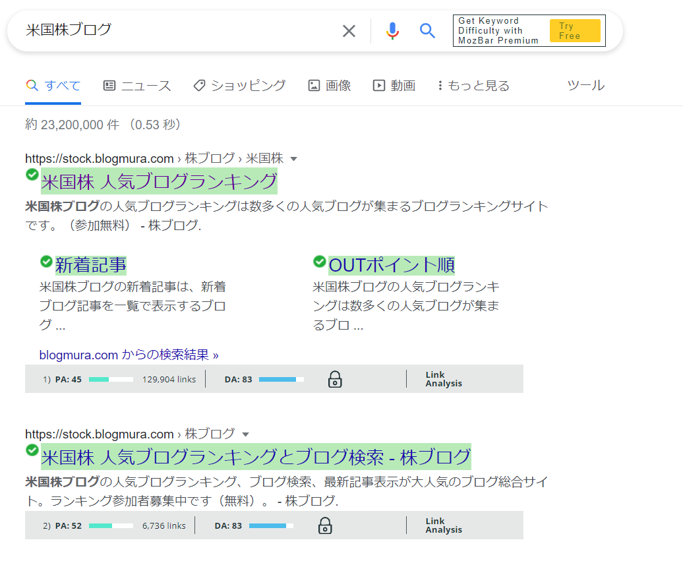This screenshot has height=565, width=683.
Task: Click Get Keyword Difficulty MozBar text
Action: click(498, 31)
